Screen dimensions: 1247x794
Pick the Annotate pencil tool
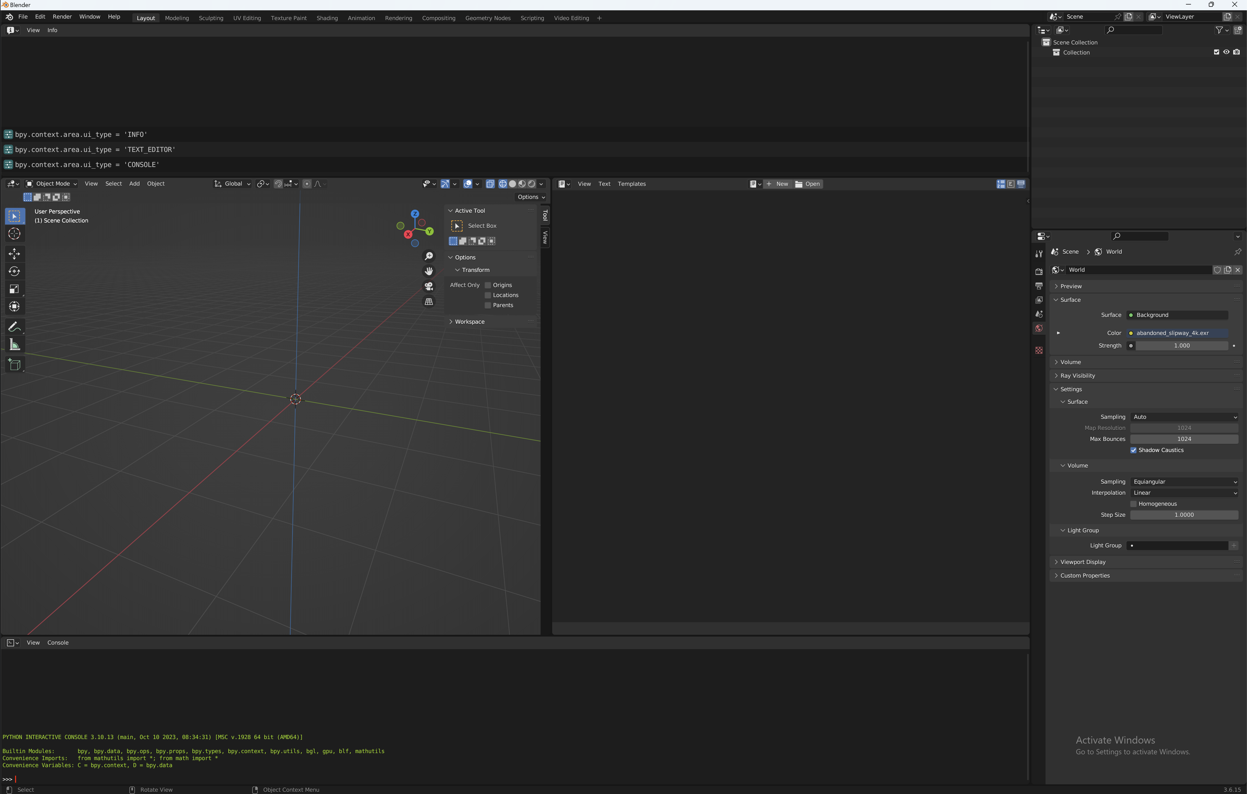pos(15,327)
